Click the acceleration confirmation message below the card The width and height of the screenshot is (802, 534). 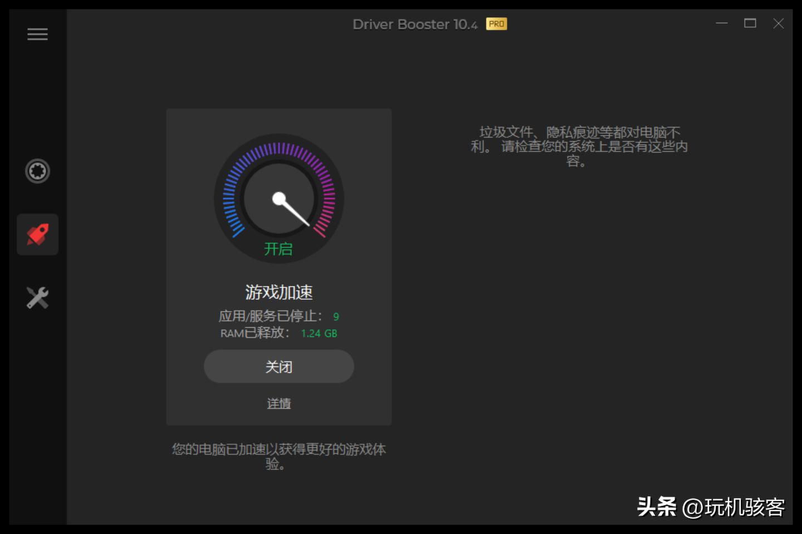278,456
